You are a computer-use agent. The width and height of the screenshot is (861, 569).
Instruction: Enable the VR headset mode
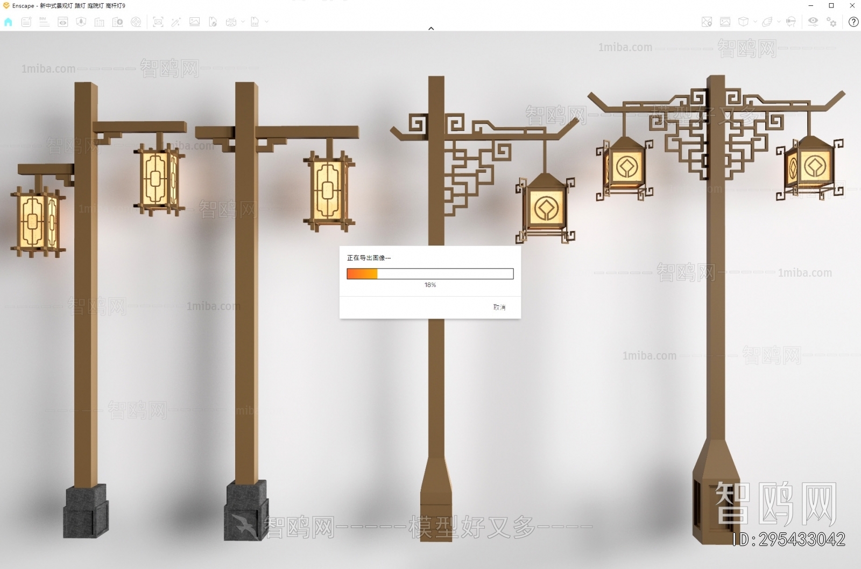[791, 22]
